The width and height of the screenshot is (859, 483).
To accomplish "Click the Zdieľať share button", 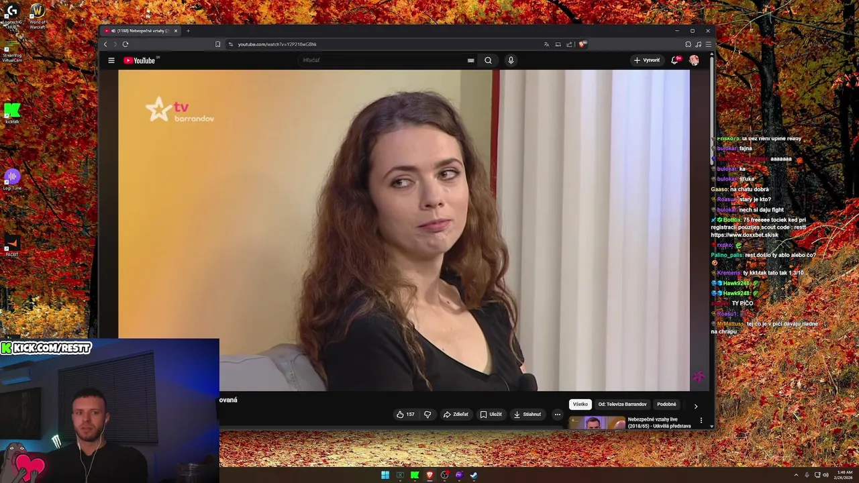I will point(456,415).
